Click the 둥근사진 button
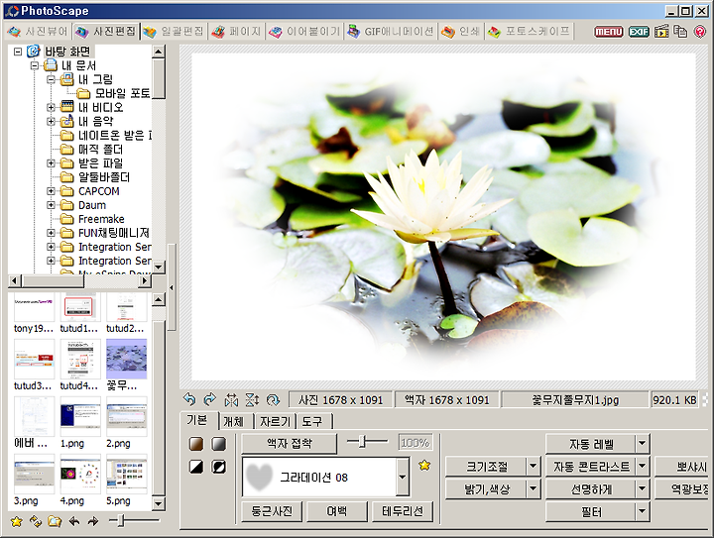Screen dimensions: 714x538 click(x=272, y=511)
